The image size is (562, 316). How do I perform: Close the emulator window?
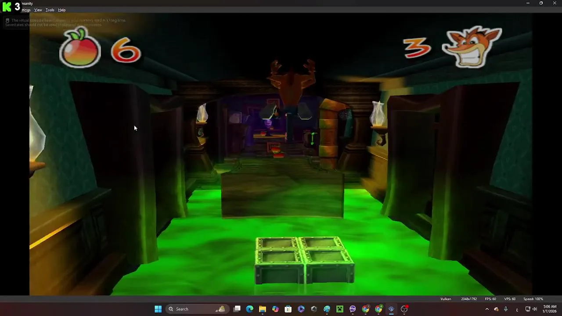(554, 3)
